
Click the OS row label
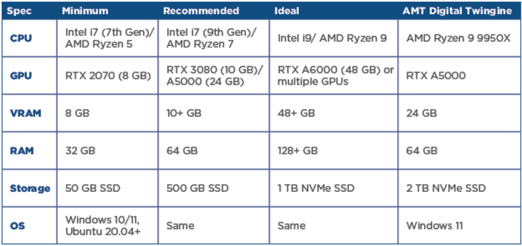[18, 226]
